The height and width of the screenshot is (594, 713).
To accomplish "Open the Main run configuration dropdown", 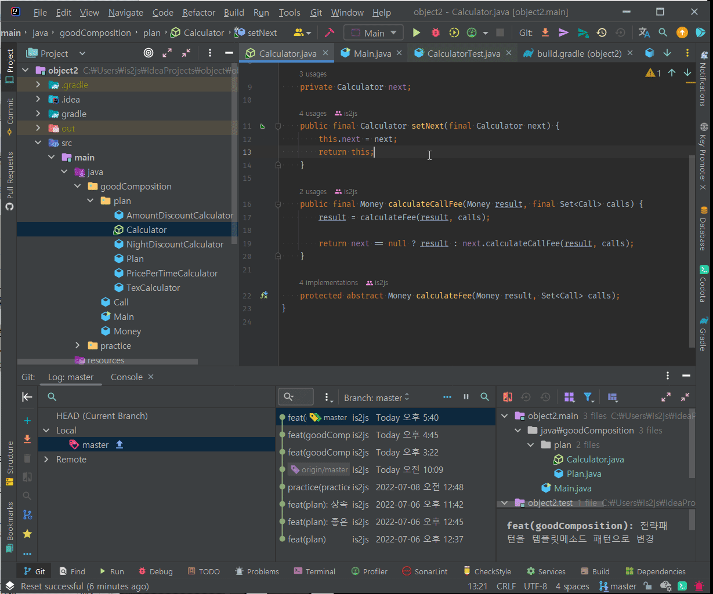I will [x=373, y=33].
